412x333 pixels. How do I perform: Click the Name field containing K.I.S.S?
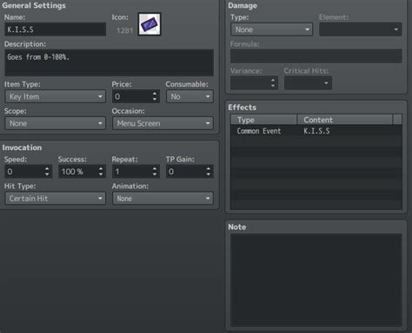point(55,29)
